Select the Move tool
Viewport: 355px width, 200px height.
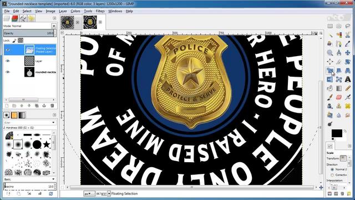[x=348, y=53]
